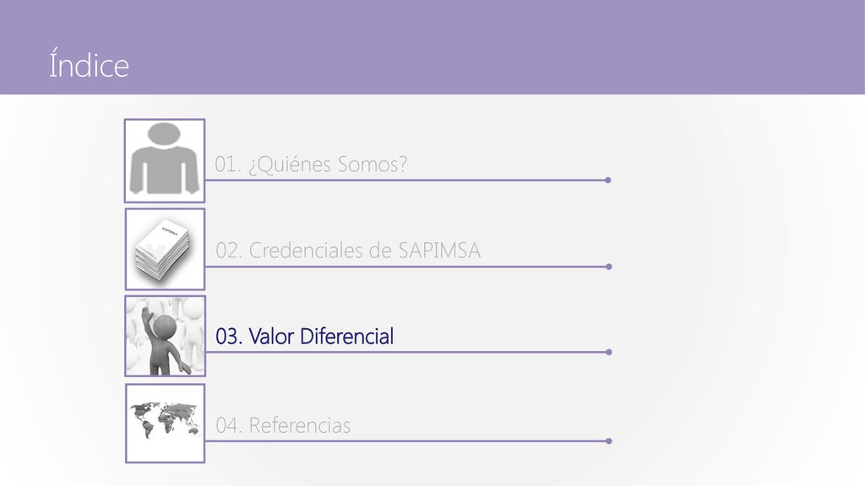
Task: Click the purple header banner
Action: coord(432,47)
